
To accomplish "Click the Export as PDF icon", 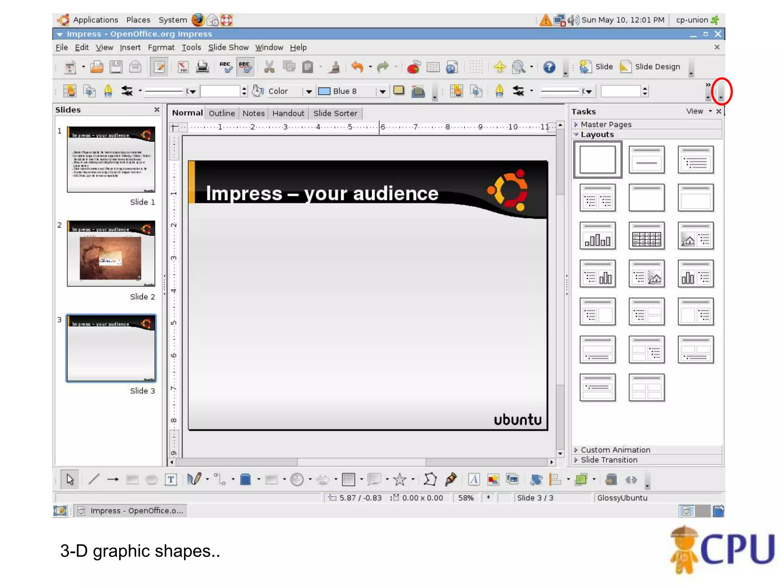I will pos(183,67).
